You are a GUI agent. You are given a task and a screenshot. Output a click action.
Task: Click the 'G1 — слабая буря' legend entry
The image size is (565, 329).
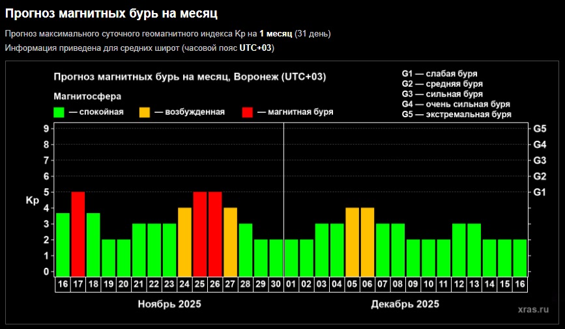tap(440, 74)
